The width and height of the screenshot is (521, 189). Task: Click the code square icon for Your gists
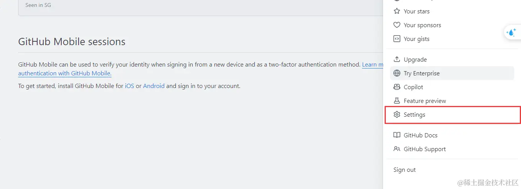click(397, 39)
